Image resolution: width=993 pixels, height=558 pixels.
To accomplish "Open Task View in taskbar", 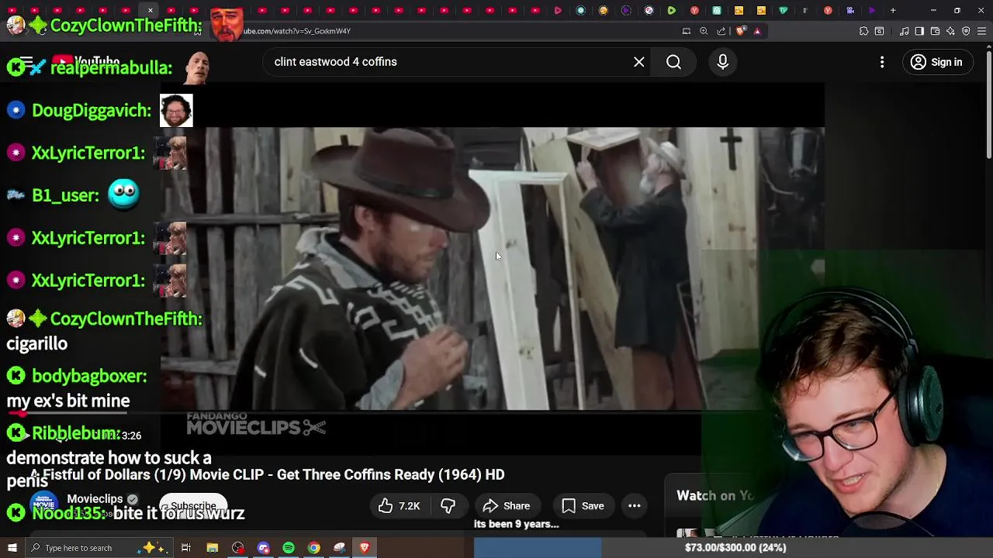I will pyautogui.click(x=186, y=548).
